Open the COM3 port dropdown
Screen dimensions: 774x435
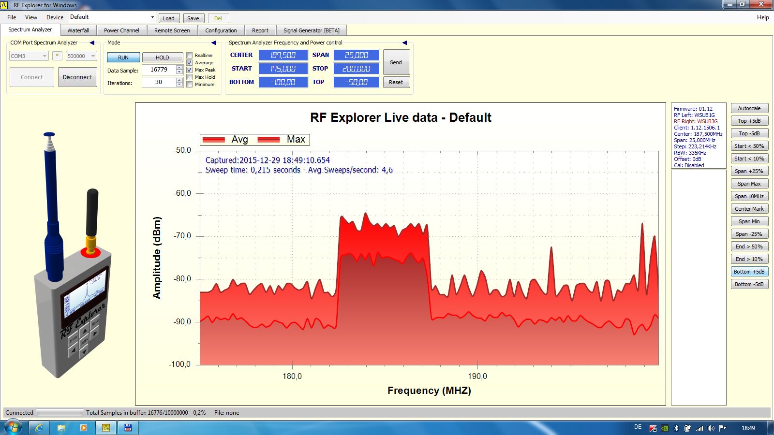(29, 56)
